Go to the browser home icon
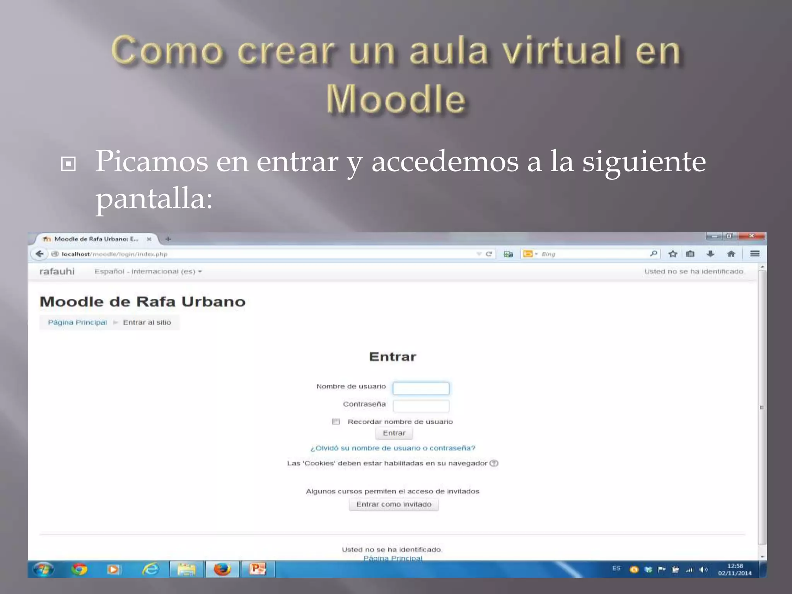 click(731, 254)
